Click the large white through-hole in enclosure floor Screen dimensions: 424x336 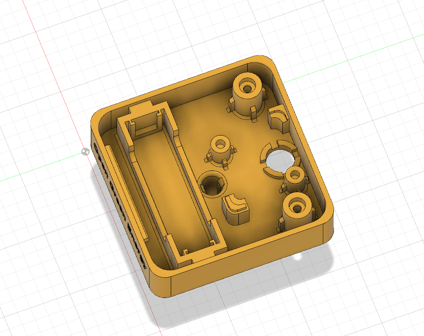280,161
